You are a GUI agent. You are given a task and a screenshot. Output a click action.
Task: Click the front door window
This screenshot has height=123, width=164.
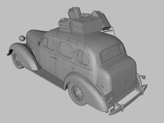49,43
